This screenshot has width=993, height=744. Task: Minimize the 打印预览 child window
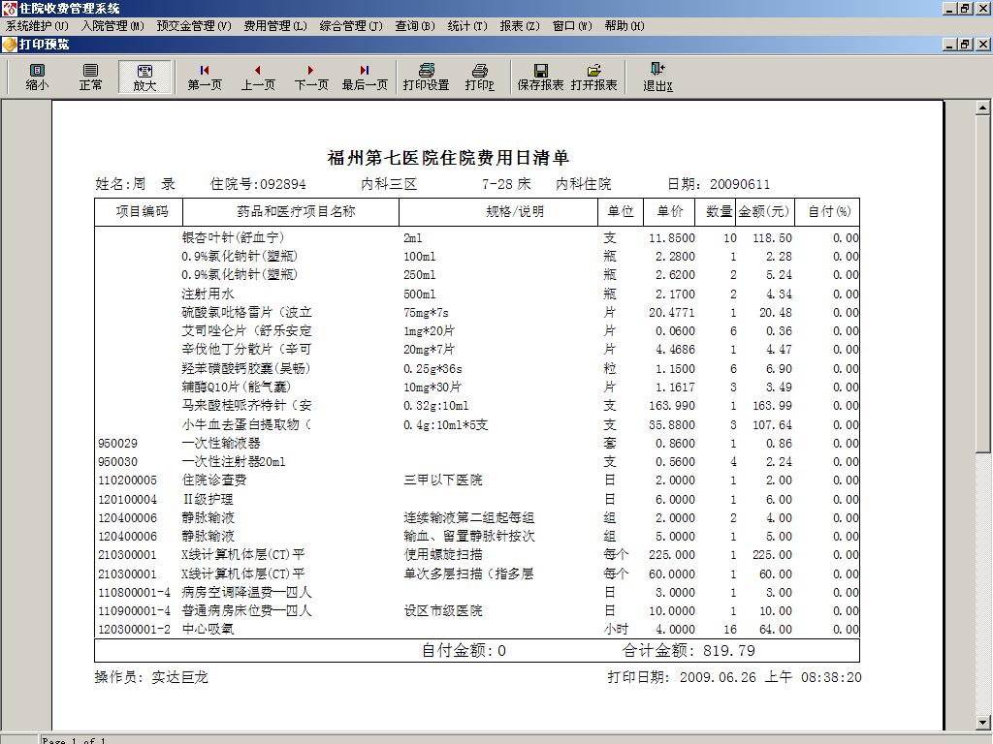click(x=949, y=45)
